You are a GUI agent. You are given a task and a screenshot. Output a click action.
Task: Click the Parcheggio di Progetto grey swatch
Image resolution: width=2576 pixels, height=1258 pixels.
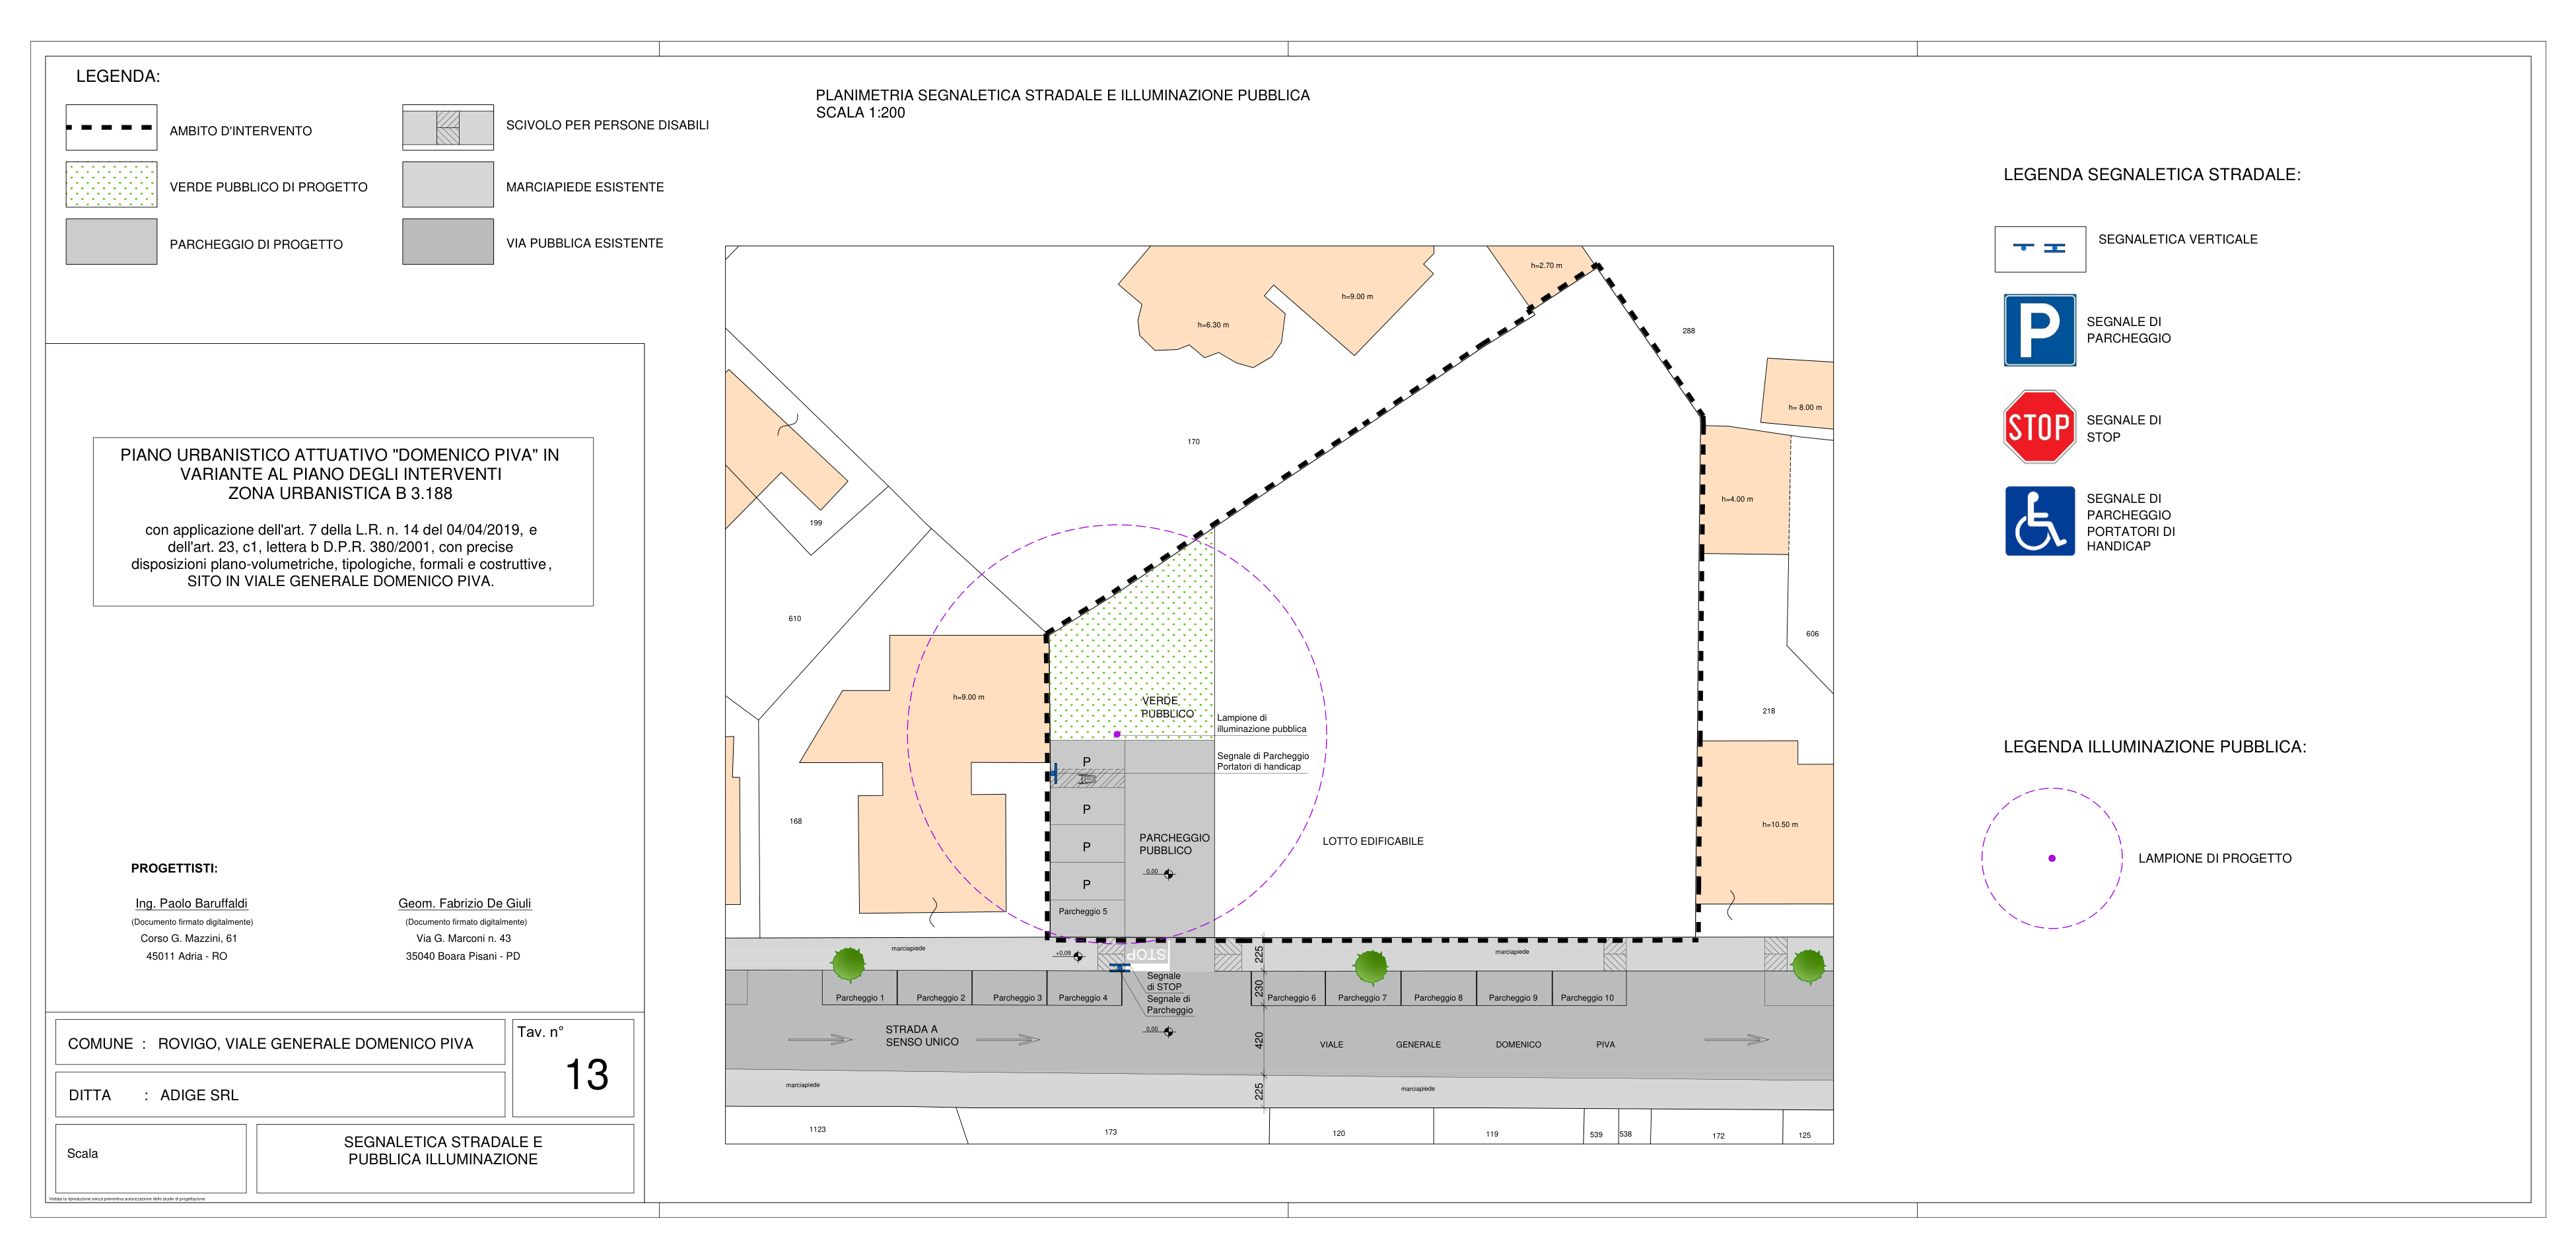(x=111, y=242)
